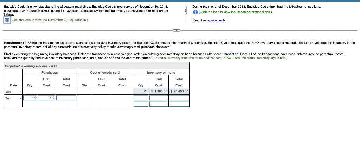Click the 'Purchases' column group header
This screenshot has width=360, height=161.
pyautogui.click(x=50, y=73)
